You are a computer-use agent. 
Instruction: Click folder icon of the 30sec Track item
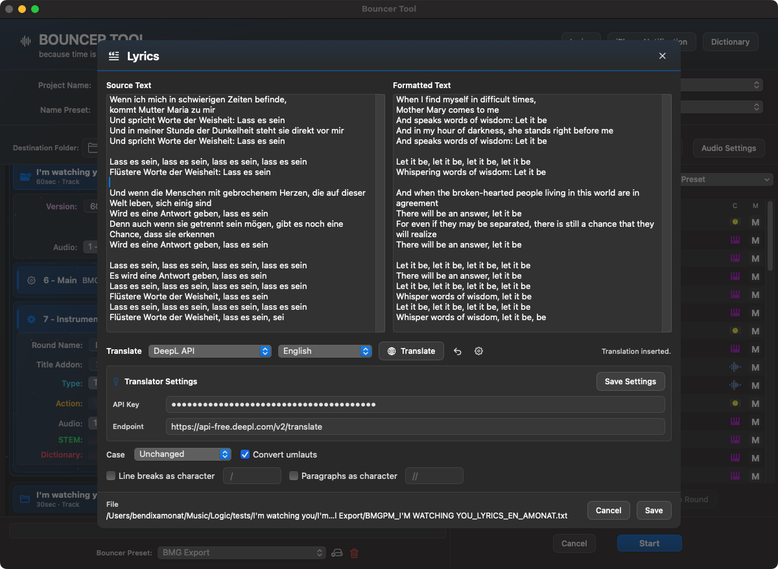pyautogui.click(x=25, y=499)
